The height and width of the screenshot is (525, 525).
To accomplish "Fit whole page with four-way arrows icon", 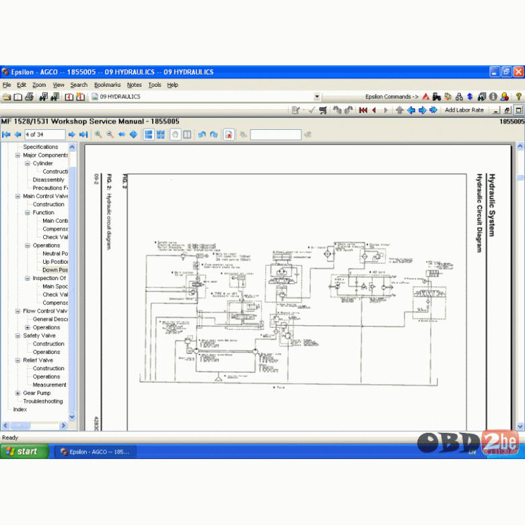I will click(133, 135).
